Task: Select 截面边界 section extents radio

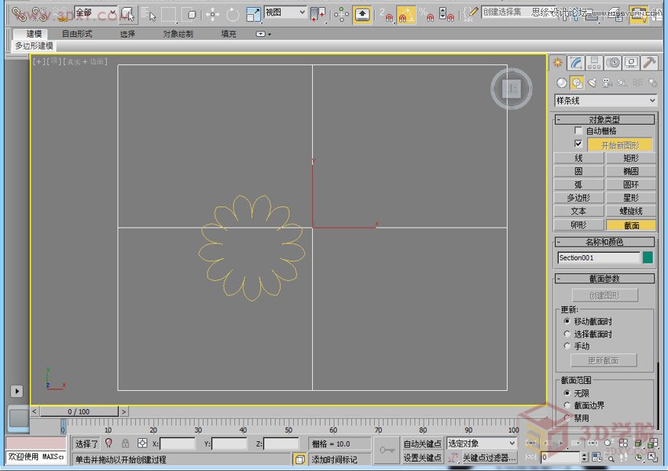Action: (567, 405)
